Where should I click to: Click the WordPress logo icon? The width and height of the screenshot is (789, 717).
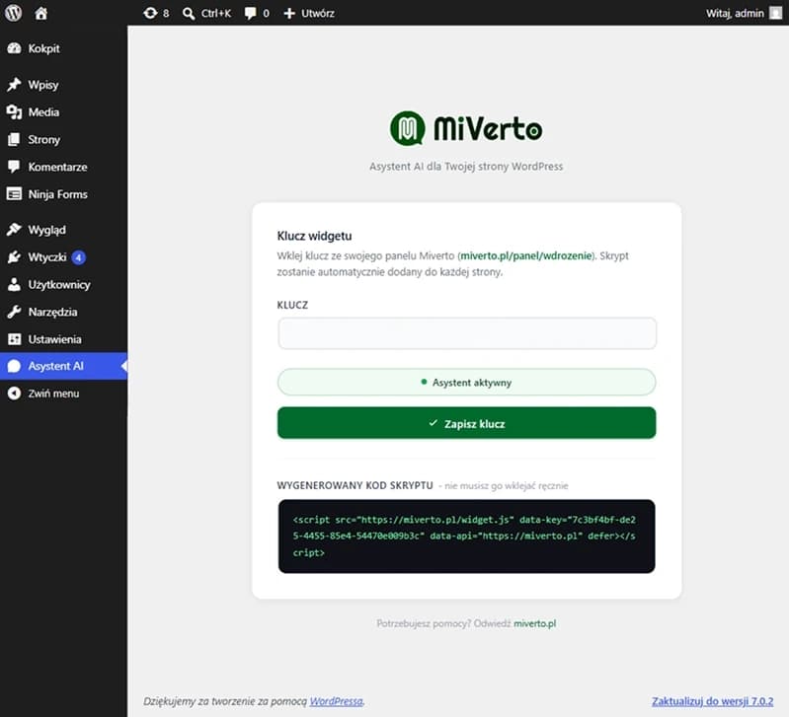(x=14, y=13)
